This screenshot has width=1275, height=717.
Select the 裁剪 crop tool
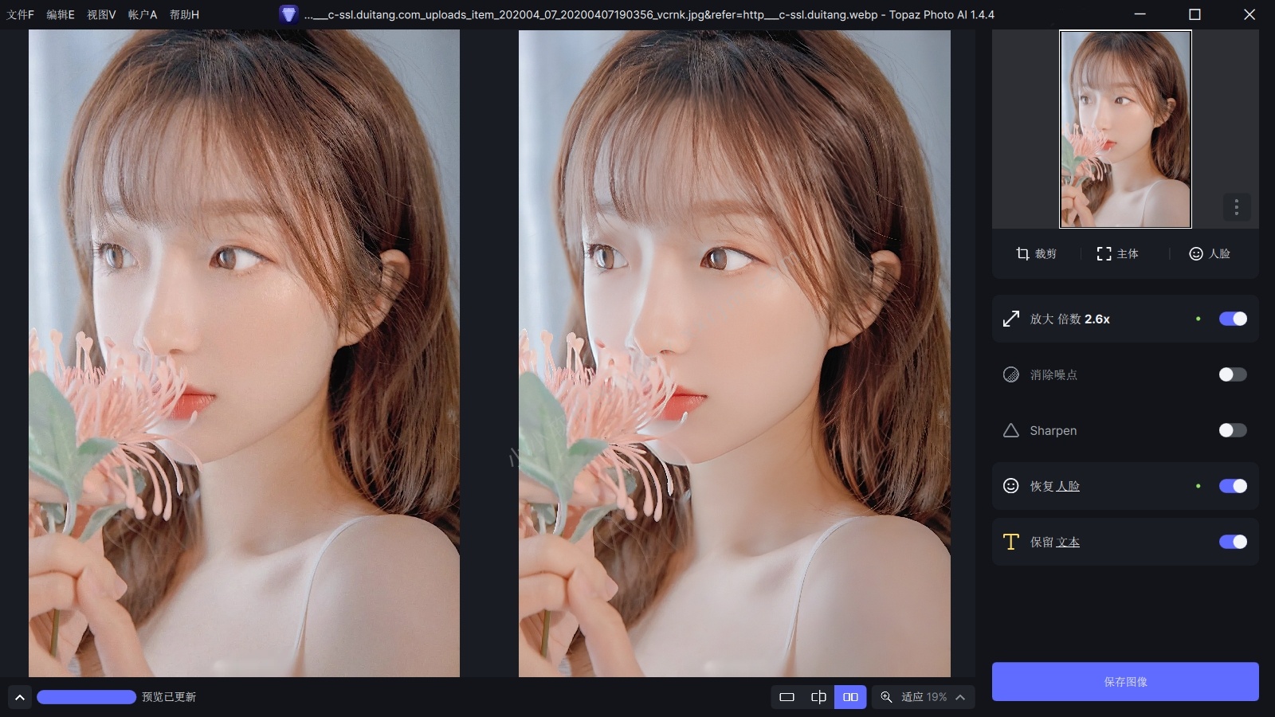[1037, 254]
